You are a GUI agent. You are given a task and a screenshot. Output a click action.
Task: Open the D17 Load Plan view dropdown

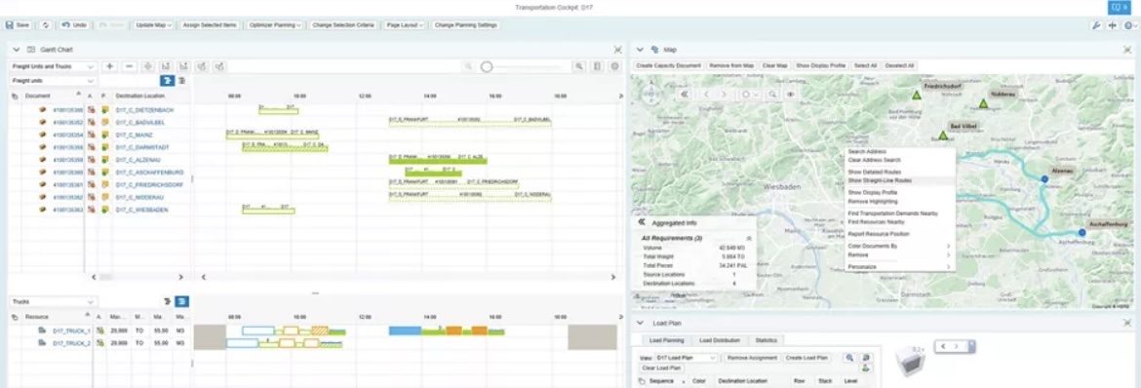pos(687,358)
